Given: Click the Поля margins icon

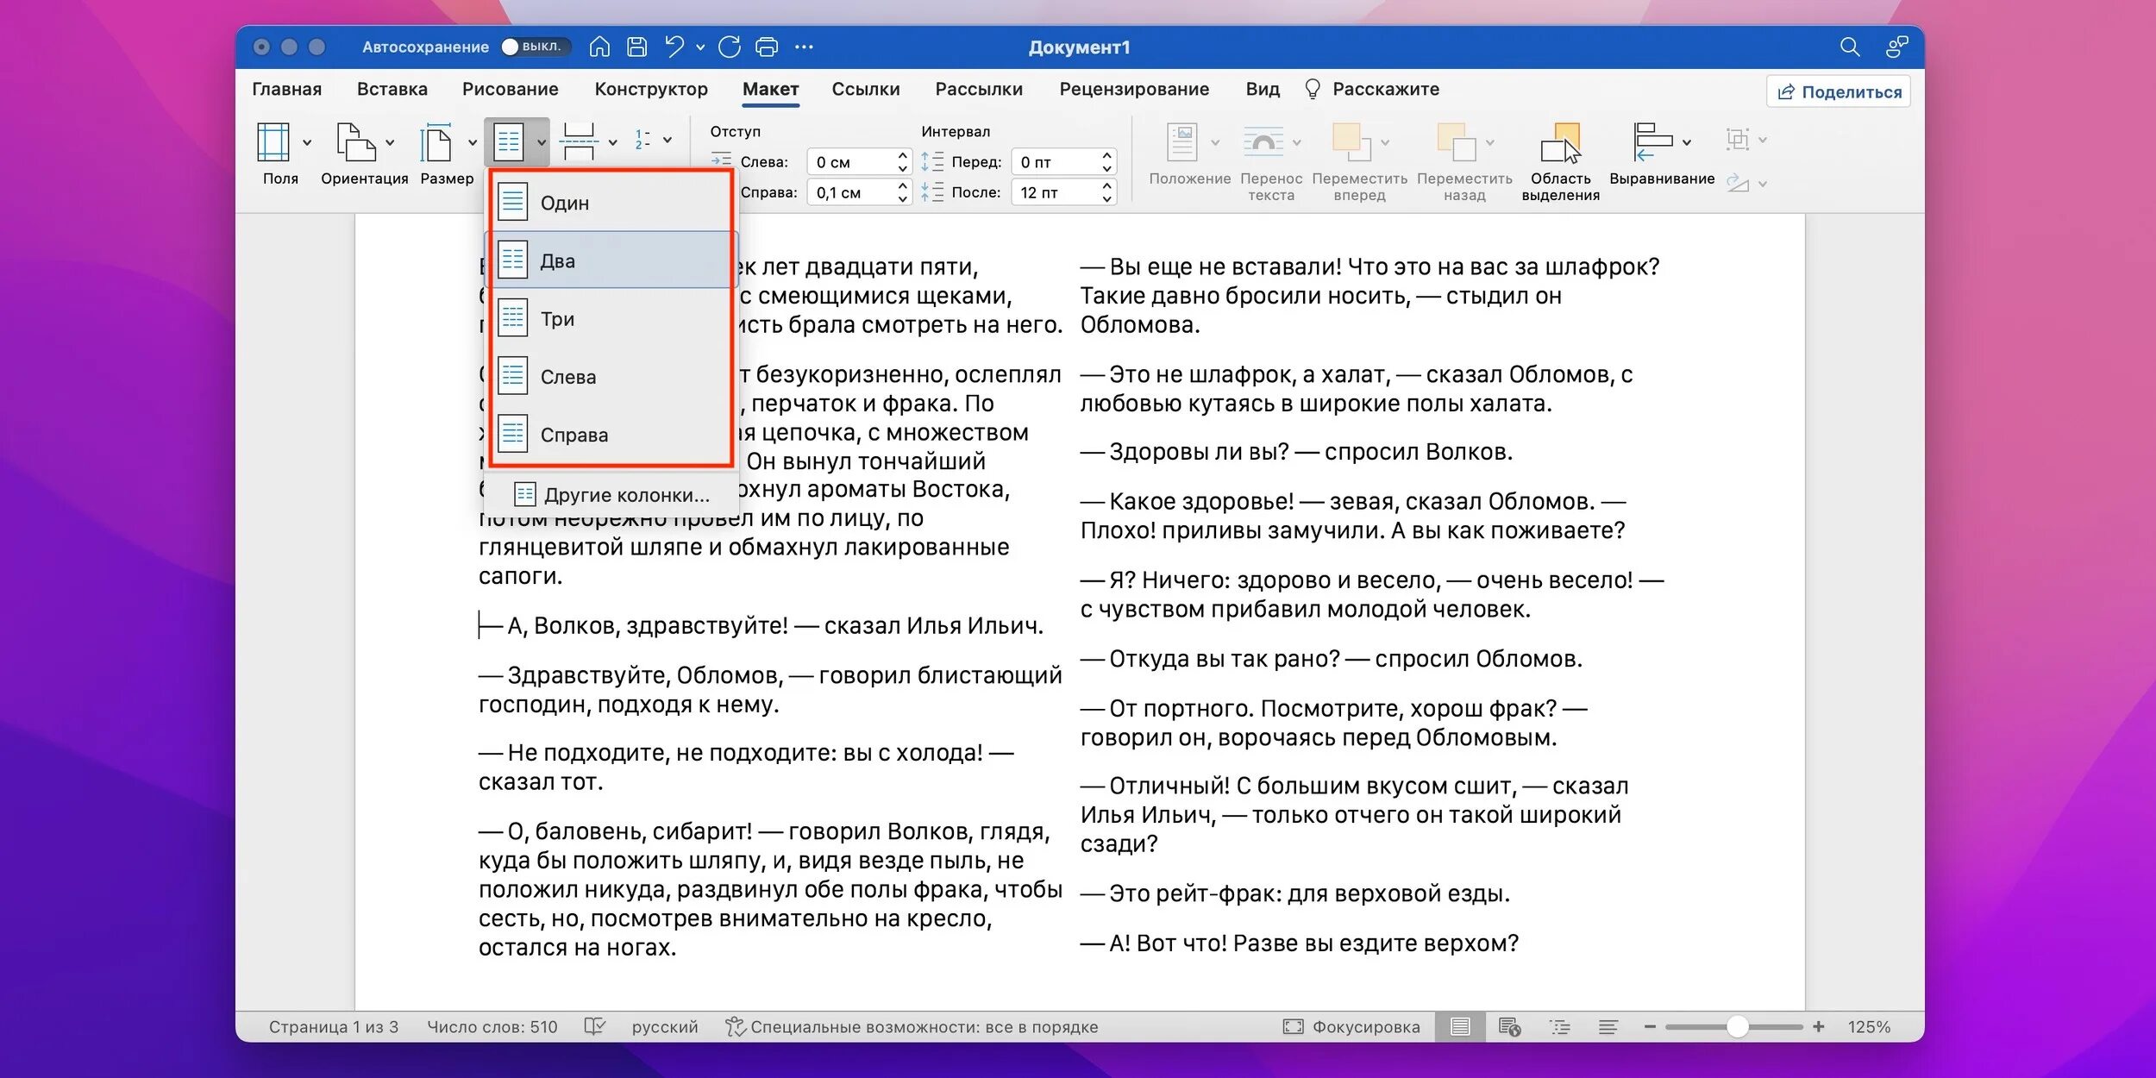Looking at the screenshot, I should coord(273,143).
